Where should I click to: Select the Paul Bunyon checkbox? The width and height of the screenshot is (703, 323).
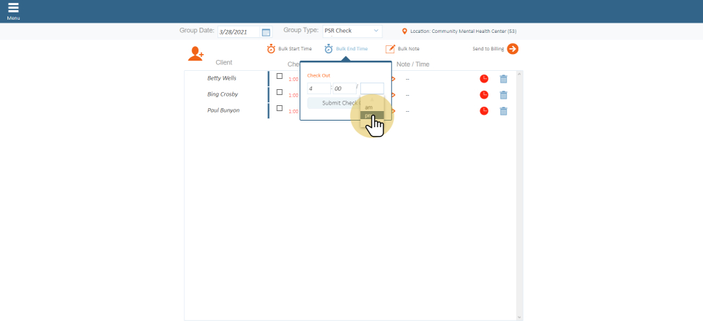coord(279,108)
